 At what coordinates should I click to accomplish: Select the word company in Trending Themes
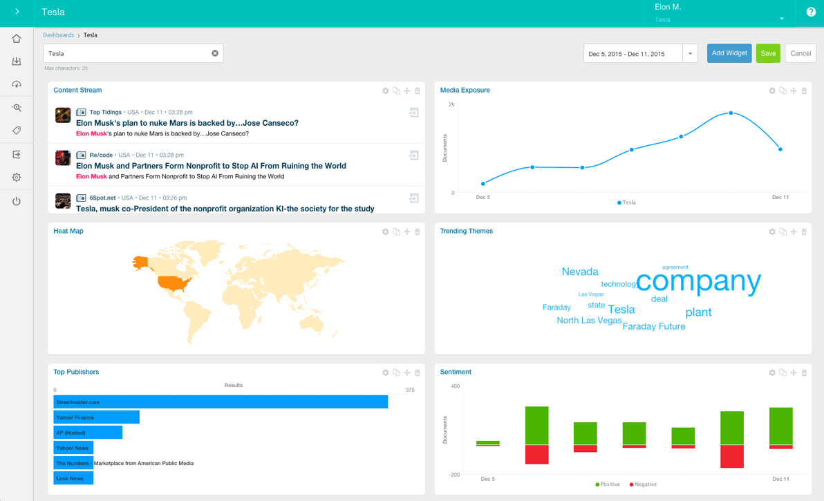tap(698, 281)
